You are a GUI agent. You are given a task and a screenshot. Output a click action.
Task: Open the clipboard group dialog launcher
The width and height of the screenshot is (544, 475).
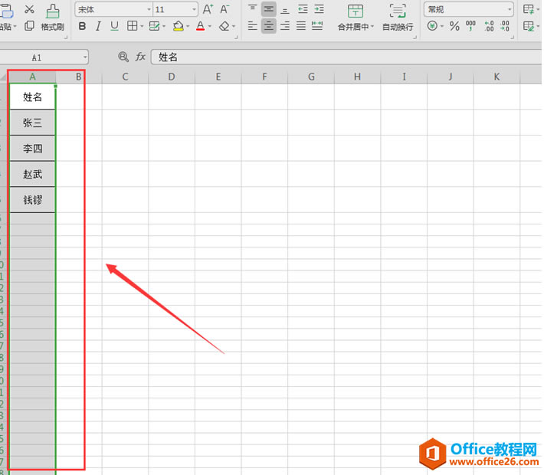(66, 37)
